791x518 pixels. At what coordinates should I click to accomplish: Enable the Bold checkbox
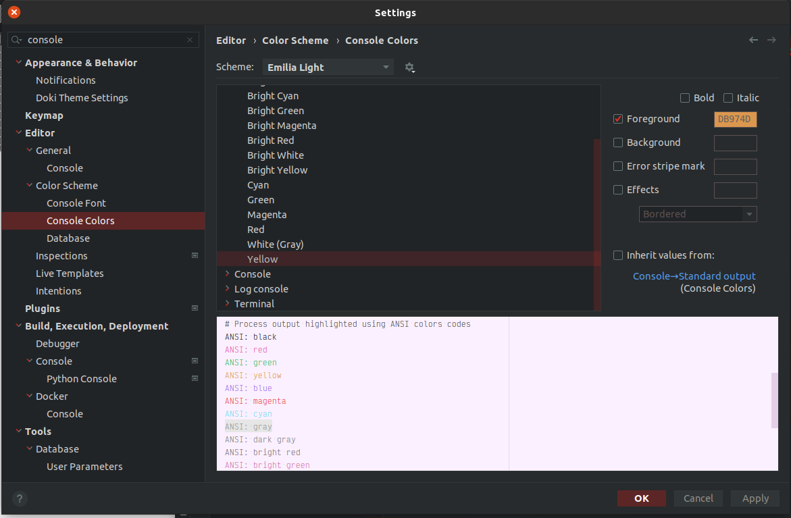[684, 97]
